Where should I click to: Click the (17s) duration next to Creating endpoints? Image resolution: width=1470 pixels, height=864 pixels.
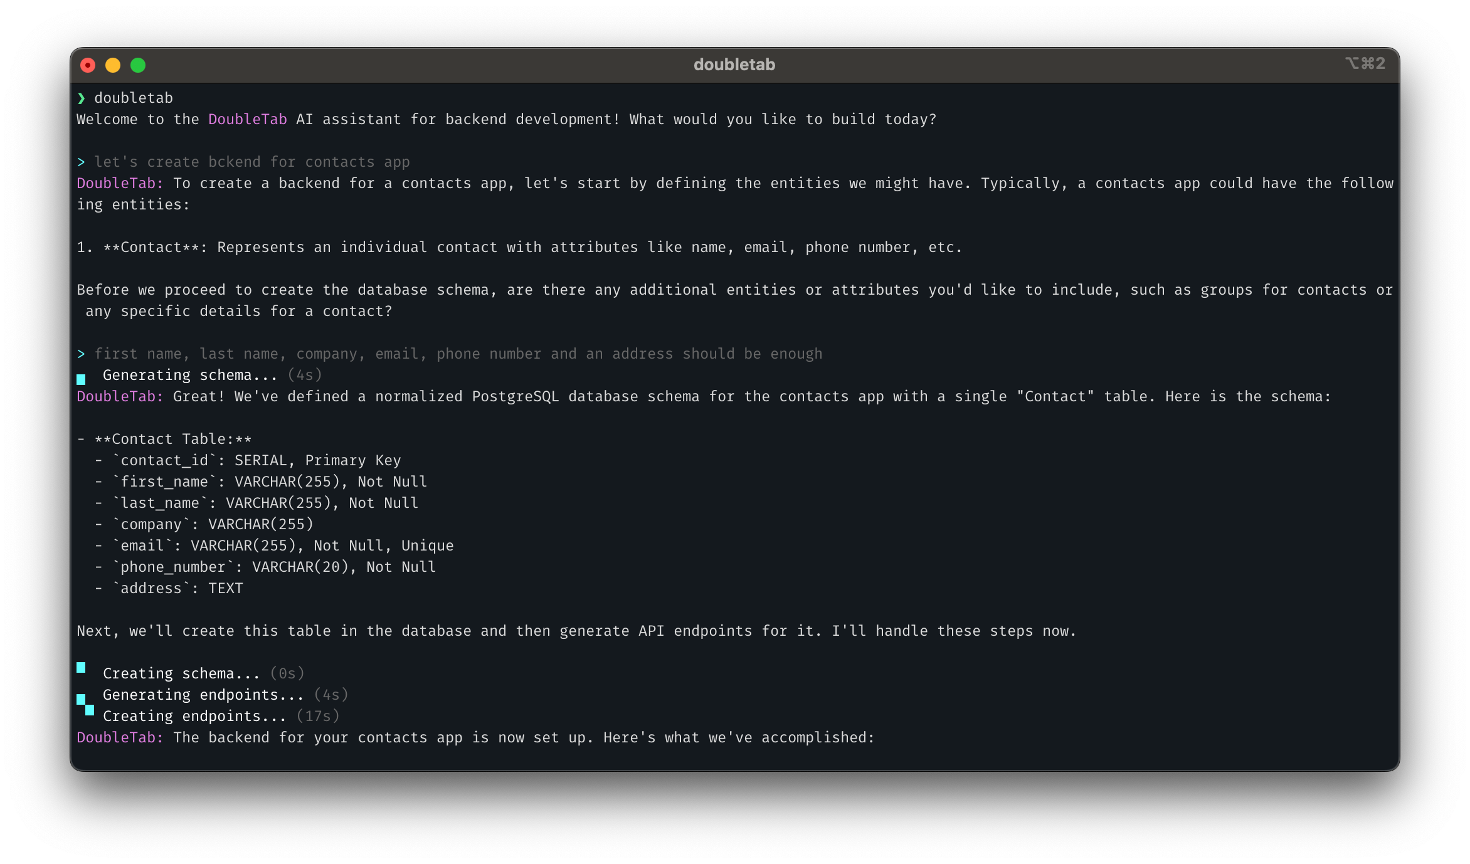tap(317, 715)
